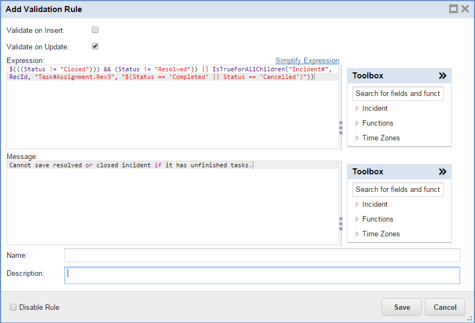
Task: Click the Message Toolbox header title
Action: pos(368,172)
